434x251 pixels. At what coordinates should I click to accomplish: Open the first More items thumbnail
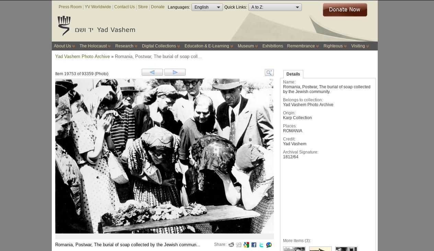click(x=294, y=249)
